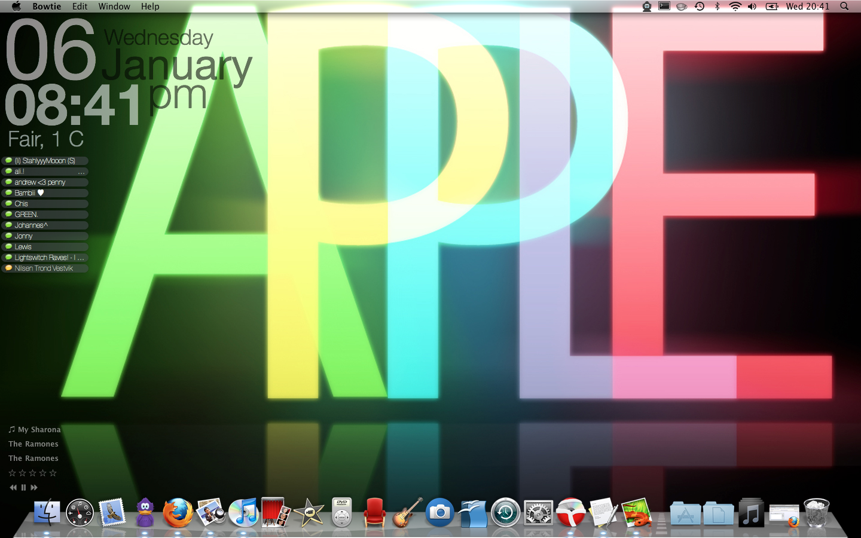The image size is (861, 538).
Task: Click the third rating star in Bowtie
Action: [32, 473]
